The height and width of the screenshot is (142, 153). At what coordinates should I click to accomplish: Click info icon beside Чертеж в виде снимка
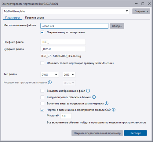(x=114, y=110)
